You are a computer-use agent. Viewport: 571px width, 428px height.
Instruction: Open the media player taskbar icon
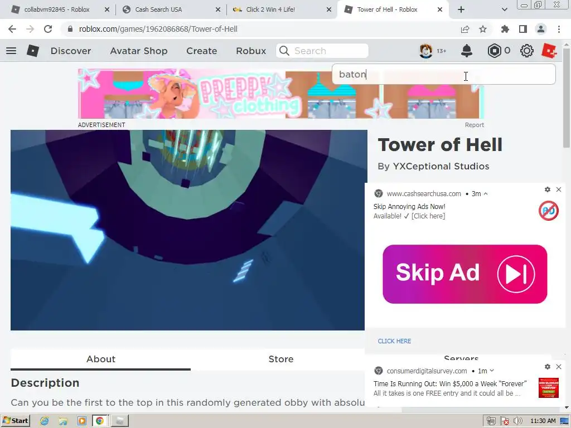click(81, 421)
